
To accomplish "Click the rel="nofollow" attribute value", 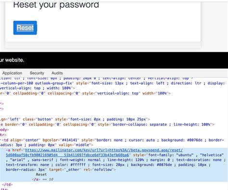I will pyautogui.click(x=103, y=169).
